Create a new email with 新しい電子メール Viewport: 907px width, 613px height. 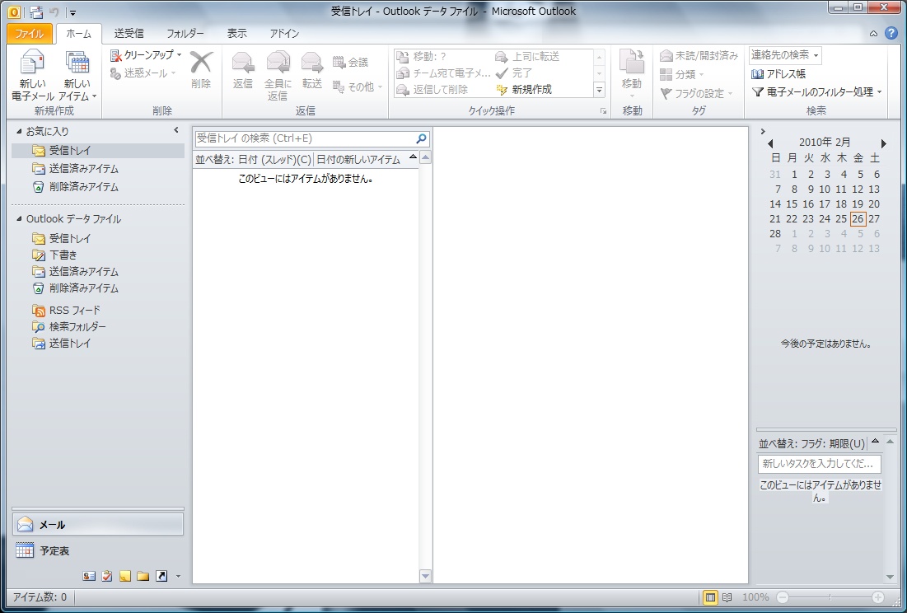[x=32, y=75]
